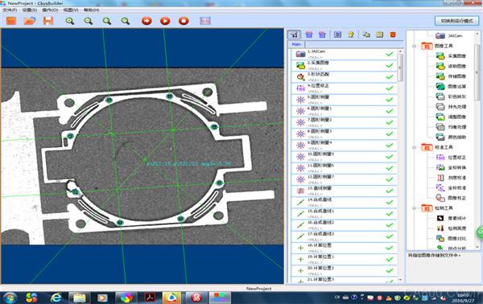Select step 13 直线测量 in the list
Viewport: 483px width, 304px height.
coord(344,191)
